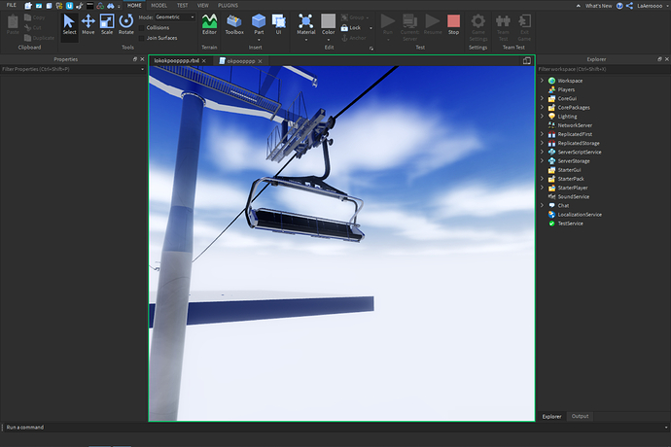
Task: Click the share icon near username
Action: pos(629,6)
